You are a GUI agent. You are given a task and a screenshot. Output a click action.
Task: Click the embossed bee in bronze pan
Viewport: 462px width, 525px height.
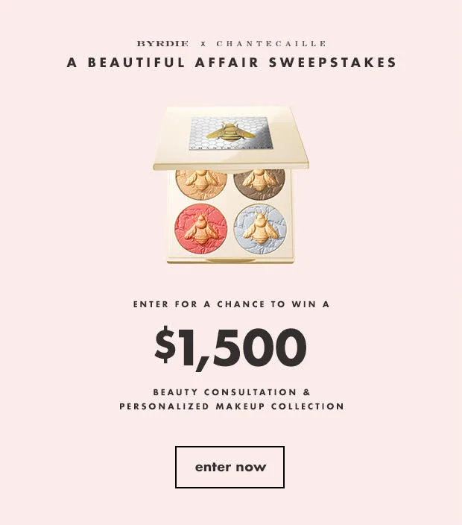pyautogui.click(x=259, y=181)
